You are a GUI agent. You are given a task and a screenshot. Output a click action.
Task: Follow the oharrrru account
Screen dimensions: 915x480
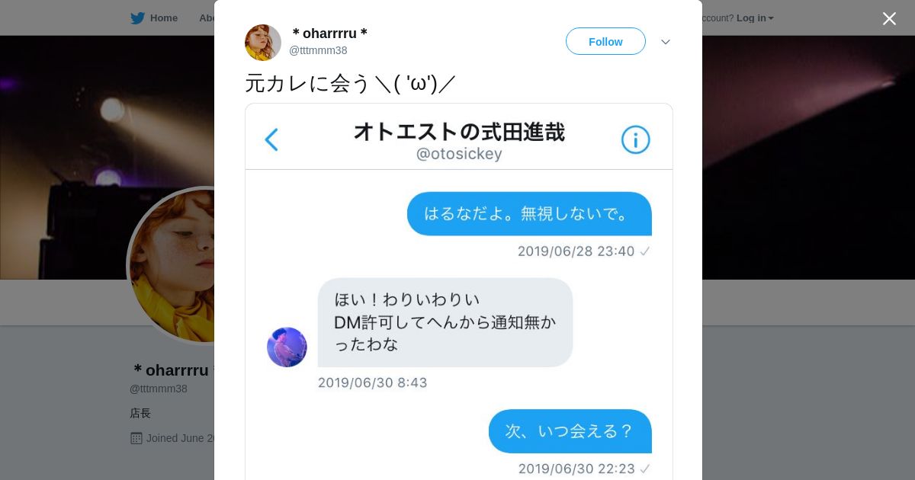[x=605, y=41]
